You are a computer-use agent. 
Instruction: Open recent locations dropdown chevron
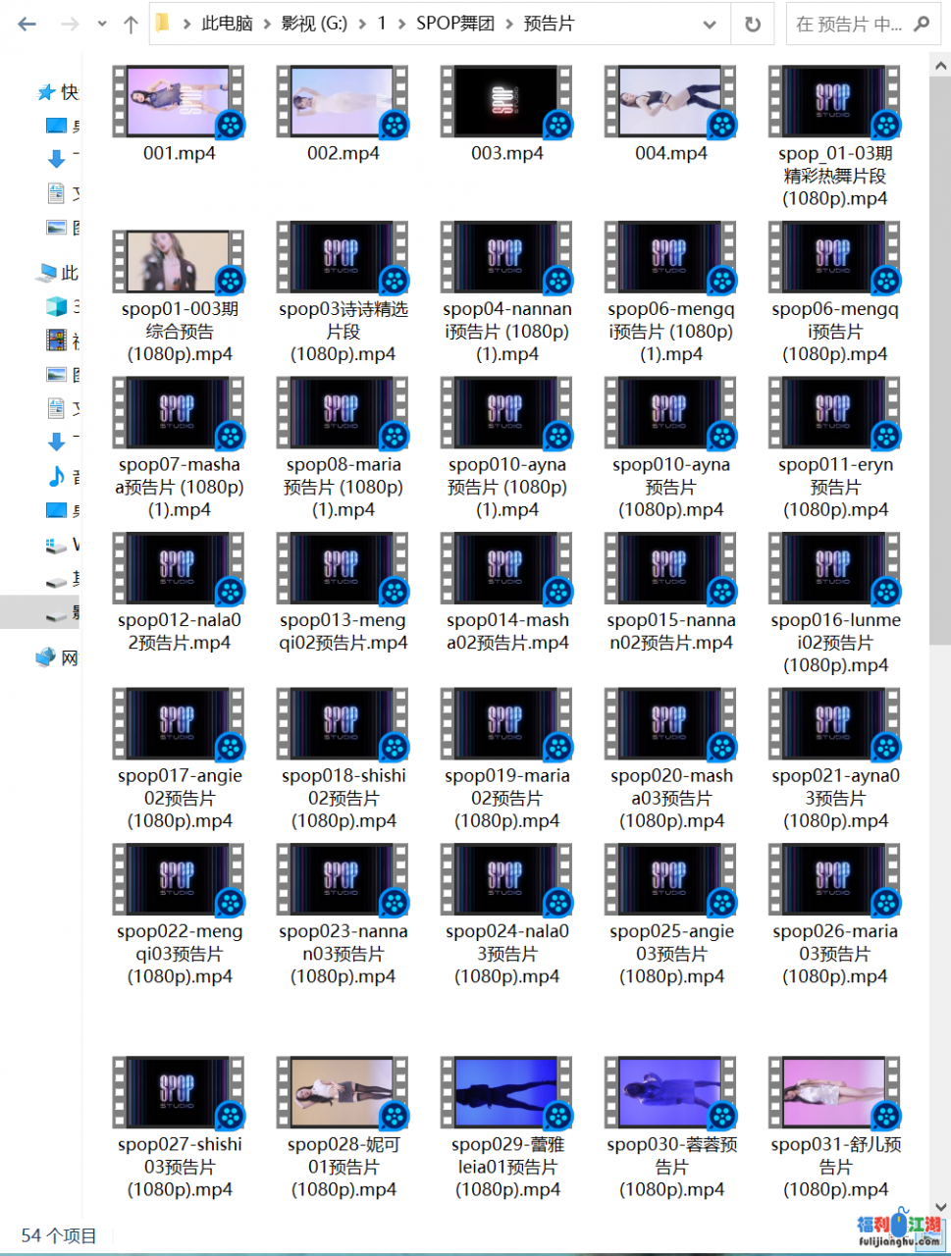[102, 25]
